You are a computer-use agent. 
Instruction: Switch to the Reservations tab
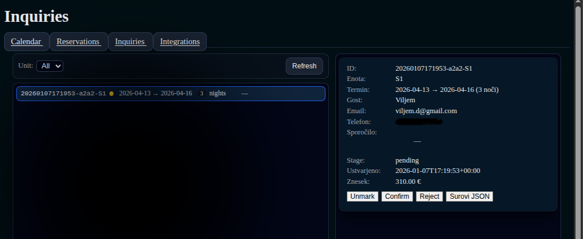[x=79, y=41]
